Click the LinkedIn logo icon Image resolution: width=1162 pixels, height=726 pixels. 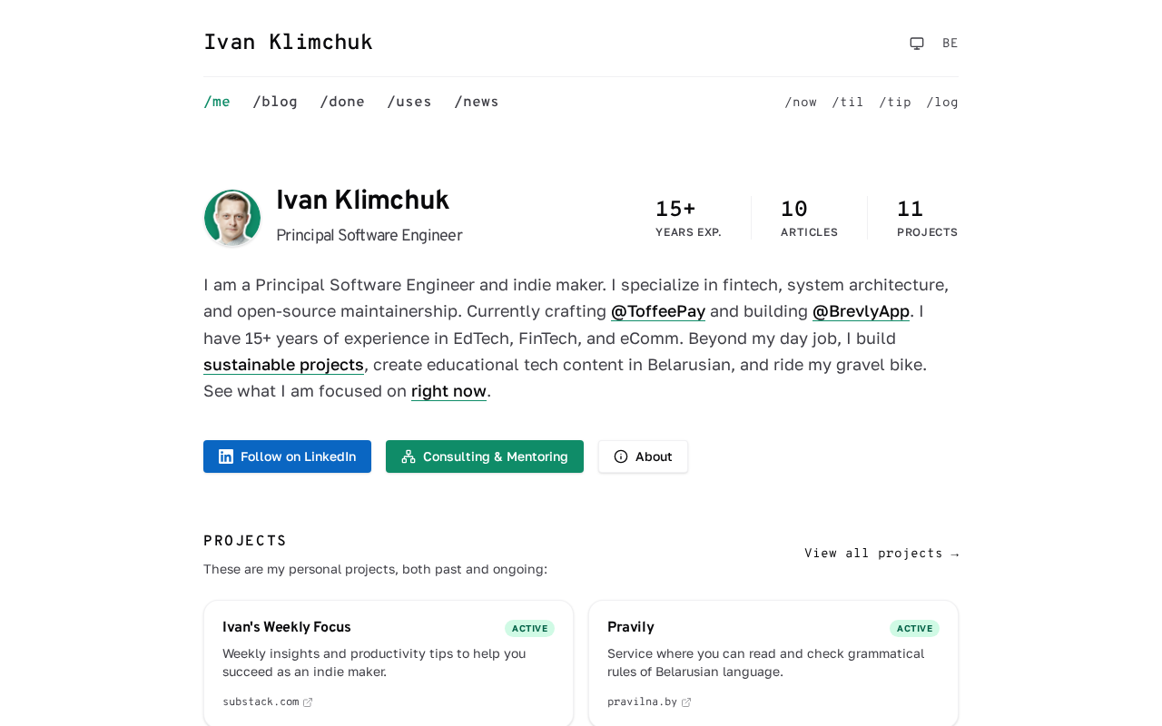(226, 456)
